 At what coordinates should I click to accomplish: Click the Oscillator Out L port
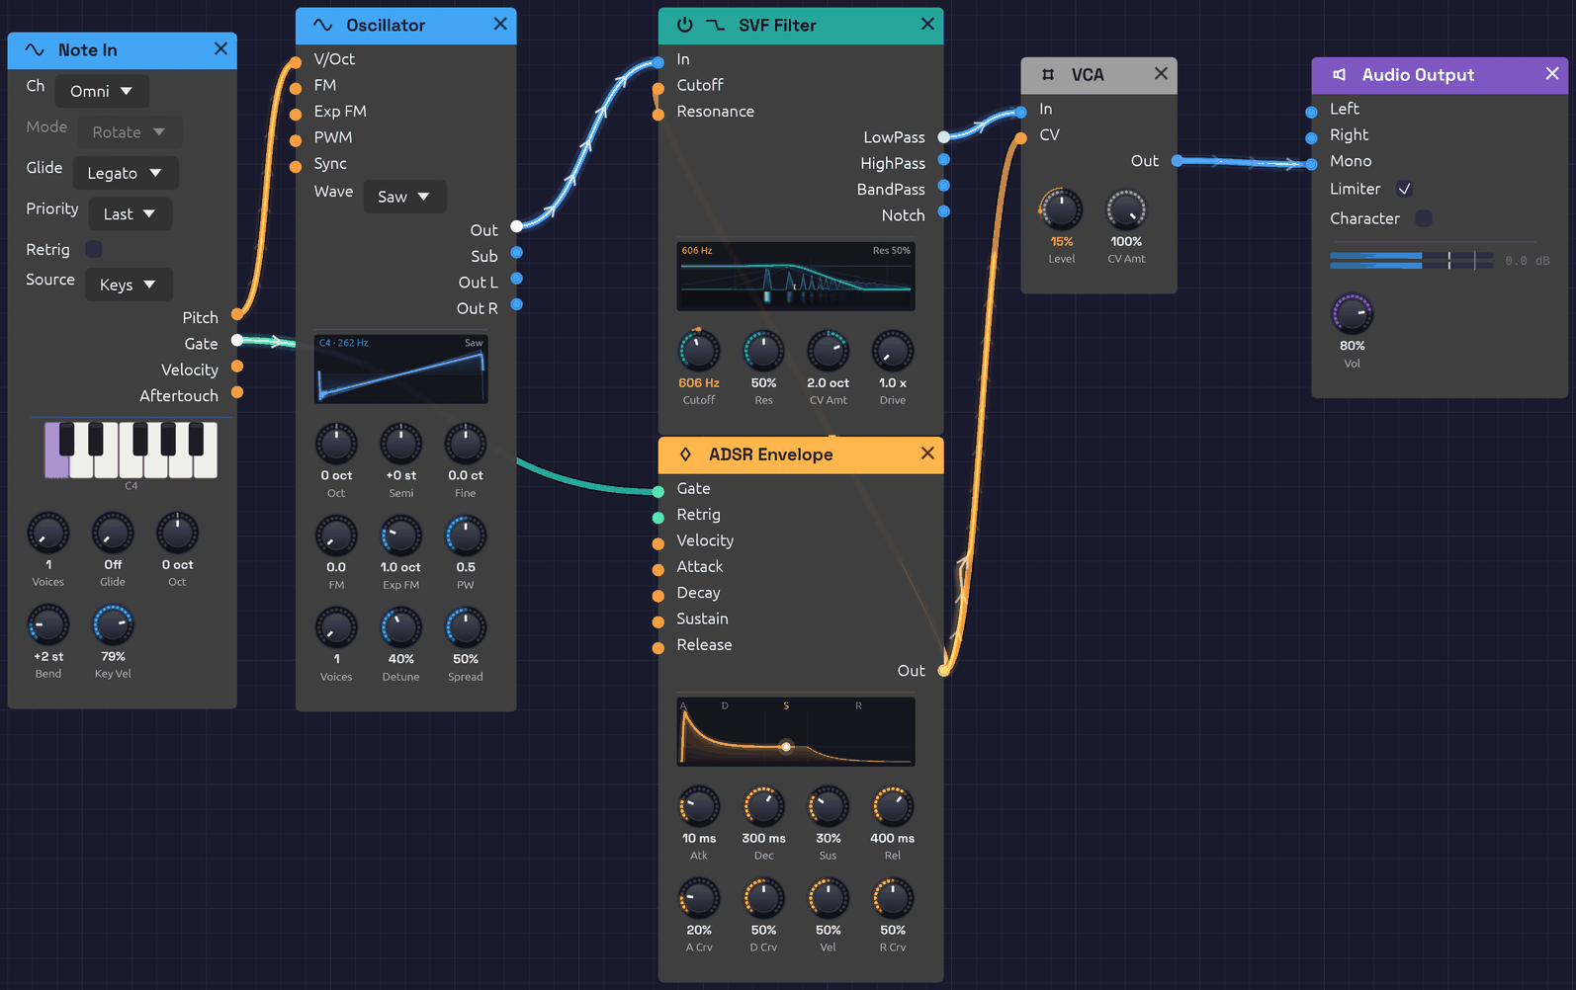[516, 279]
